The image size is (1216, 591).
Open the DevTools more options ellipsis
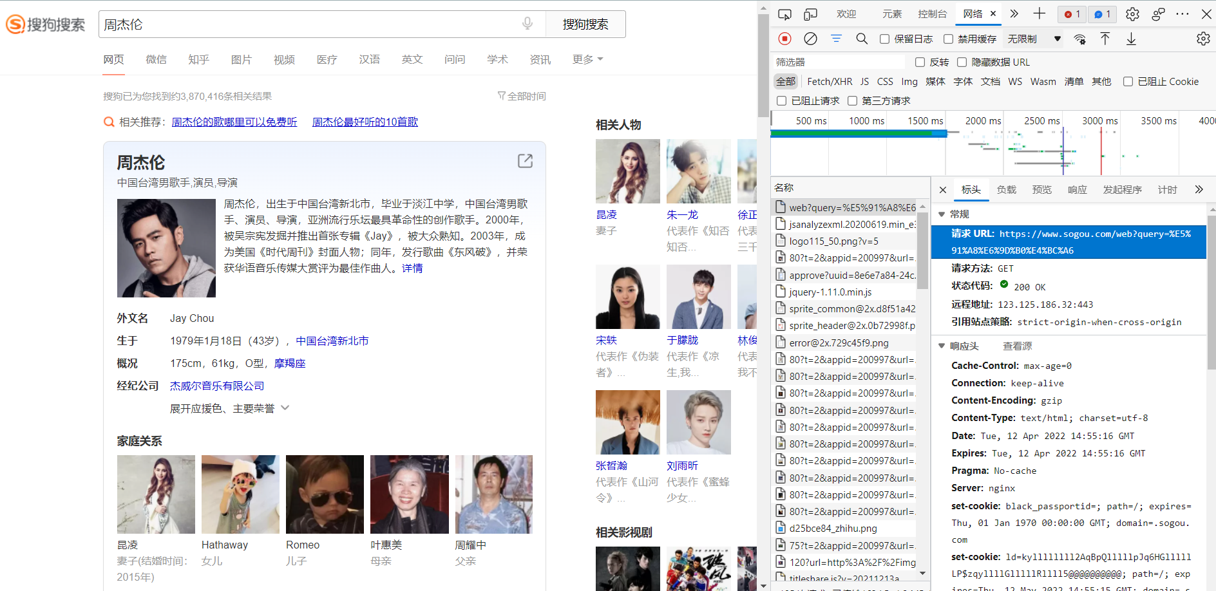[1183, 14]
